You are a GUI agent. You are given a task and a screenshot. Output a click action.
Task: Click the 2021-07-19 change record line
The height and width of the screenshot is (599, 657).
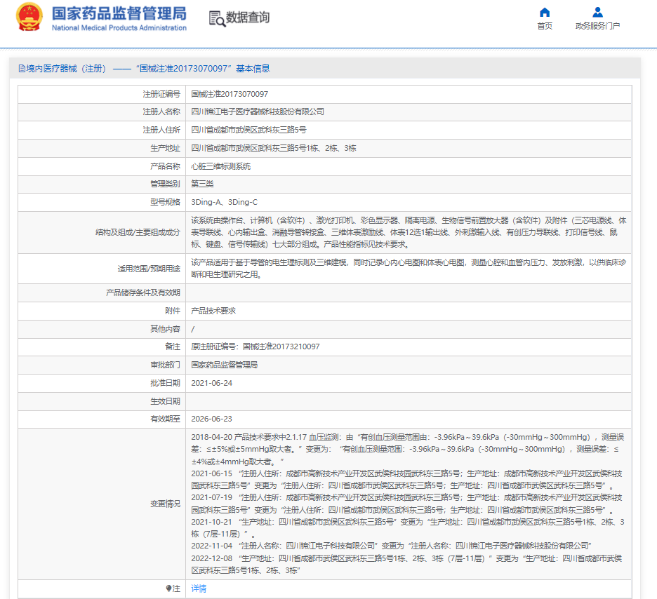[407, 504]
